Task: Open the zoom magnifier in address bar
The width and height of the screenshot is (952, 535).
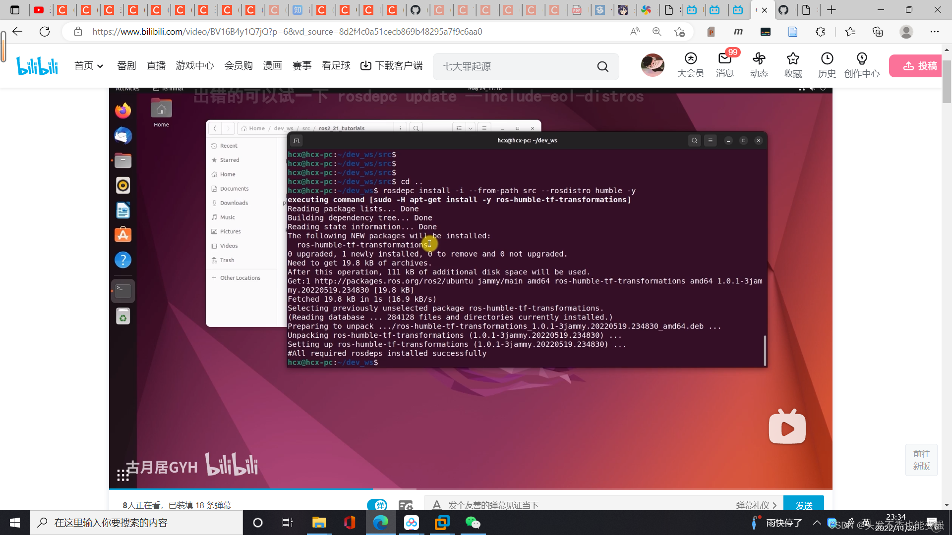Action: click(657, 32)
